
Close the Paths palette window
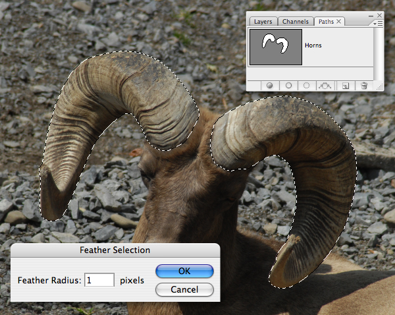[x=379, y=15]
